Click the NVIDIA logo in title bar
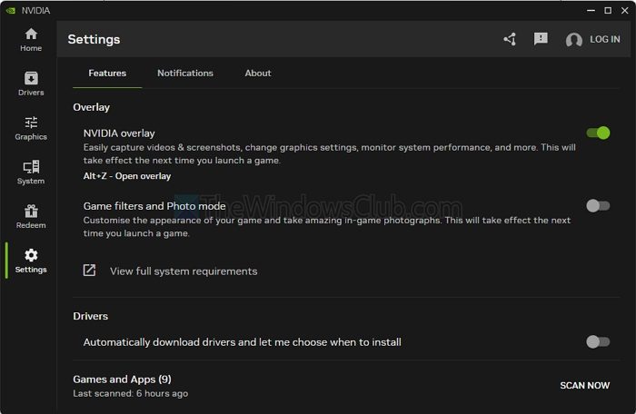Image resolution: width=636 pixels, height=414 pixels. coord(9,10)
